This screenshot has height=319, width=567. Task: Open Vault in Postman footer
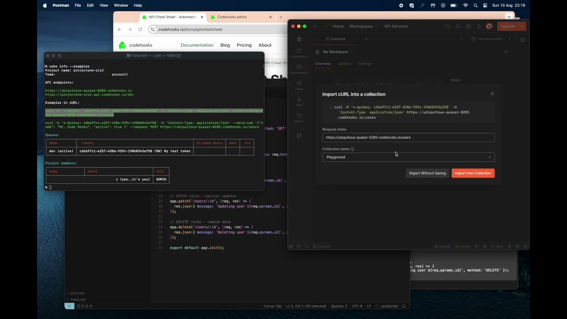pos(497,246)
